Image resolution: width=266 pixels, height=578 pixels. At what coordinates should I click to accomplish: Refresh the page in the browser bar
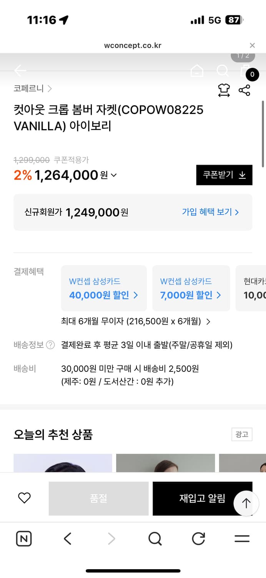pos(198,539)
